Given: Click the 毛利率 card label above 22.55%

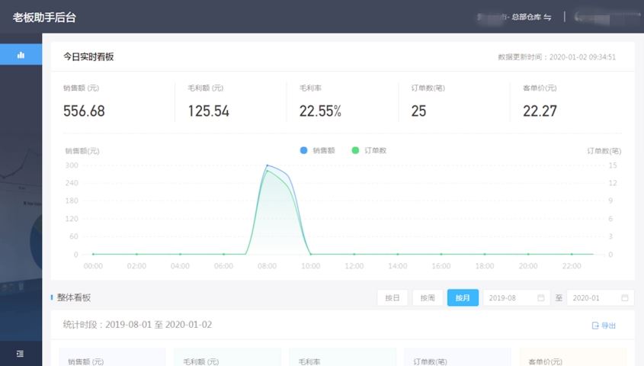Looking at the screenshot, I should [310, 88].
